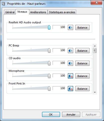This screenshot has height=121, width=104.
Task: Click the Microphone volume slider thumb
Action: tap(49, 76)
